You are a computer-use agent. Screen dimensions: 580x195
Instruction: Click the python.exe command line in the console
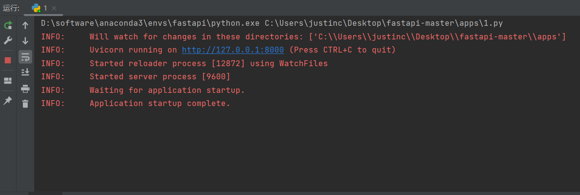tap(272, 23)
